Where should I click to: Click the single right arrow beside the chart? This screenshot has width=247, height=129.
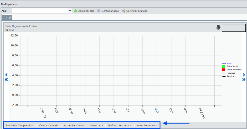coord(244,75)
